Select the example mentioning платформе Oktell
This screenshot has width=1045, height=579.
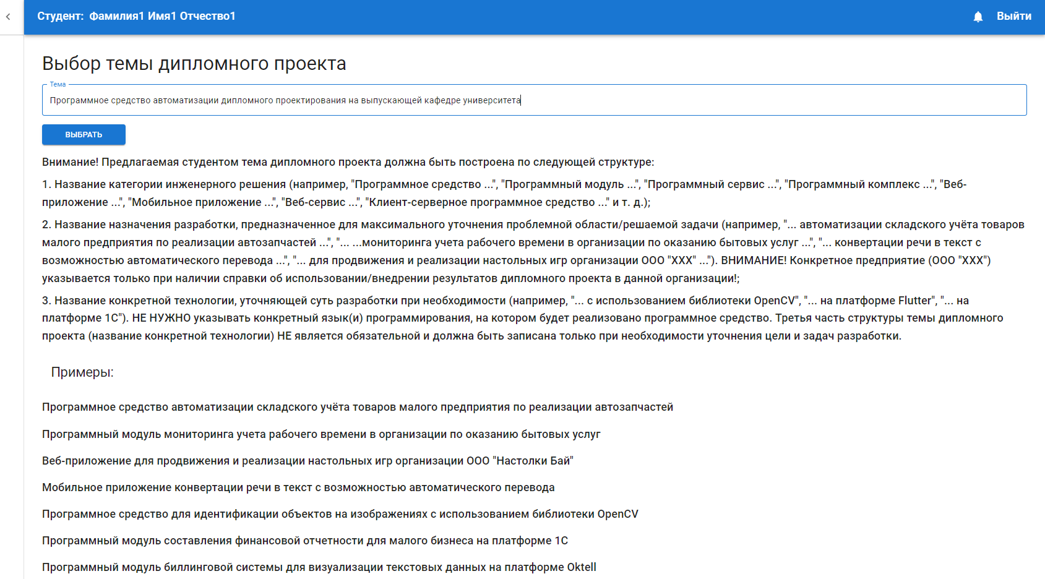[319, 567]
